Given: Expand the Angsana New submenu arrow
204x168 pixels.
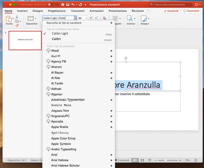Looking at the screenshot, I should [x=111, y=111].
